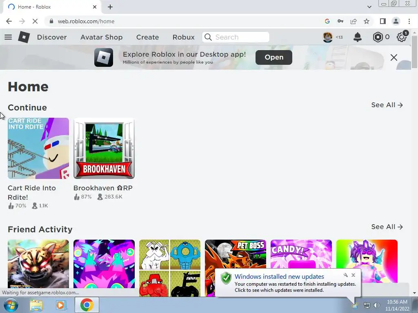Launch Windows Media Player from taskbar
Viewport: 418px width, 313px height.
click(x=61, y=305)
